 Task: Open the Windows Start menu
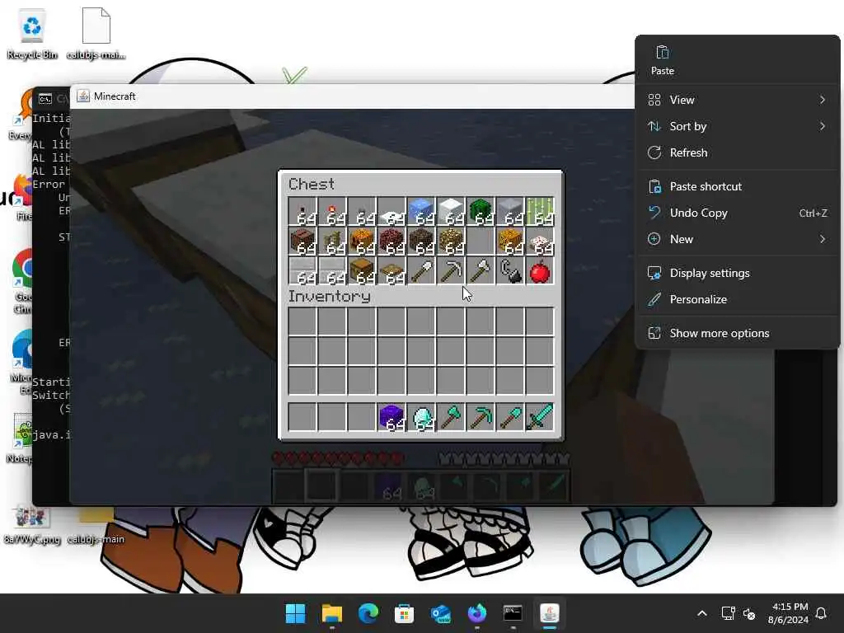pyautogui.click(x=296, y=613)
